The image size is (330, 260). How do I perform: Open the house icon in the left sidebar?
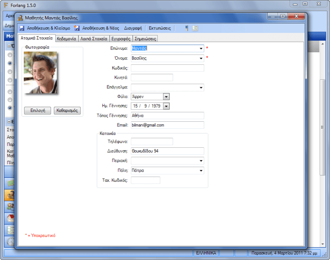pyautogui.click(x=10, y=218)
